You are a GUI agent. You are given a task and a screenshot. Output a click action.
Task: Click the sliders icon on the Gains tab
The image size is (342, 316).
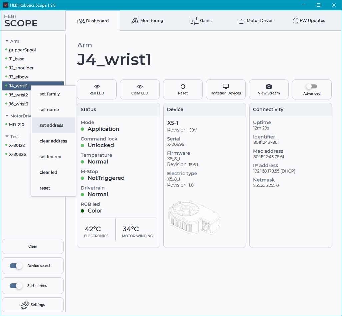[x=194, y=21]
